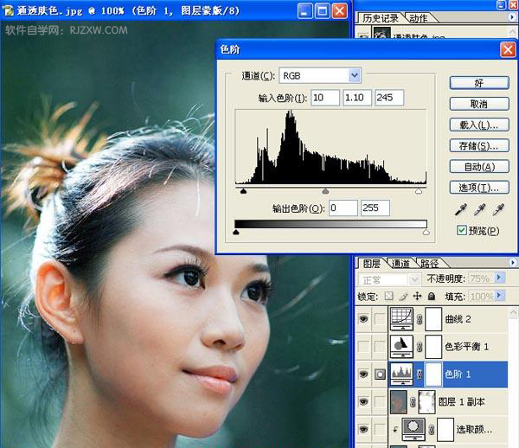Click the 取消 cancel button
The width and height of the screenshot is (519, 448).
pyautogui.click(x=479, y=104)
